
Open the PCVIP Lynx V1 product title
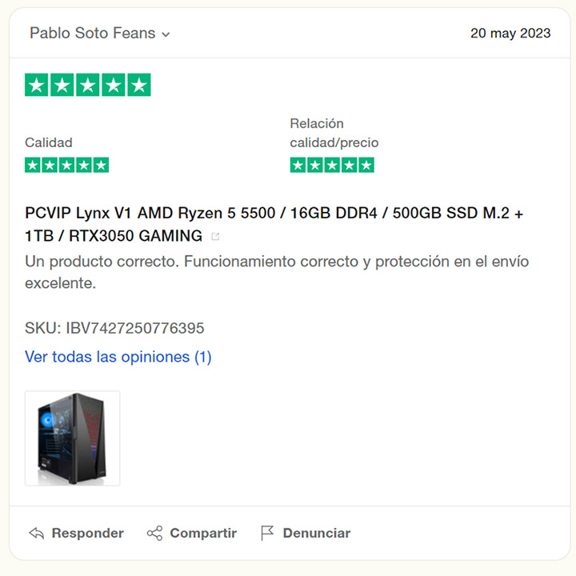[x=274, y=224]
